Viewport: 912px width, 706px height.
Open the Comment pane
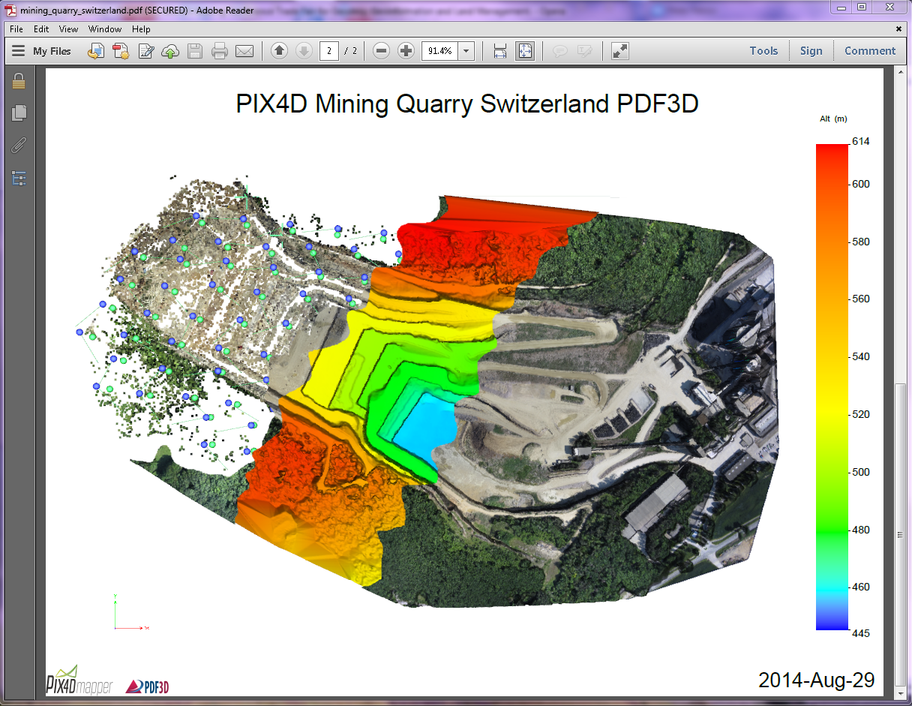870,51
